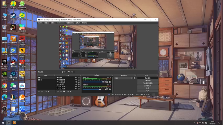The width and height of the screenshot is (223, 125).
Task: Click 工作室模式 button in Controls
Action: tap(147, 86)
